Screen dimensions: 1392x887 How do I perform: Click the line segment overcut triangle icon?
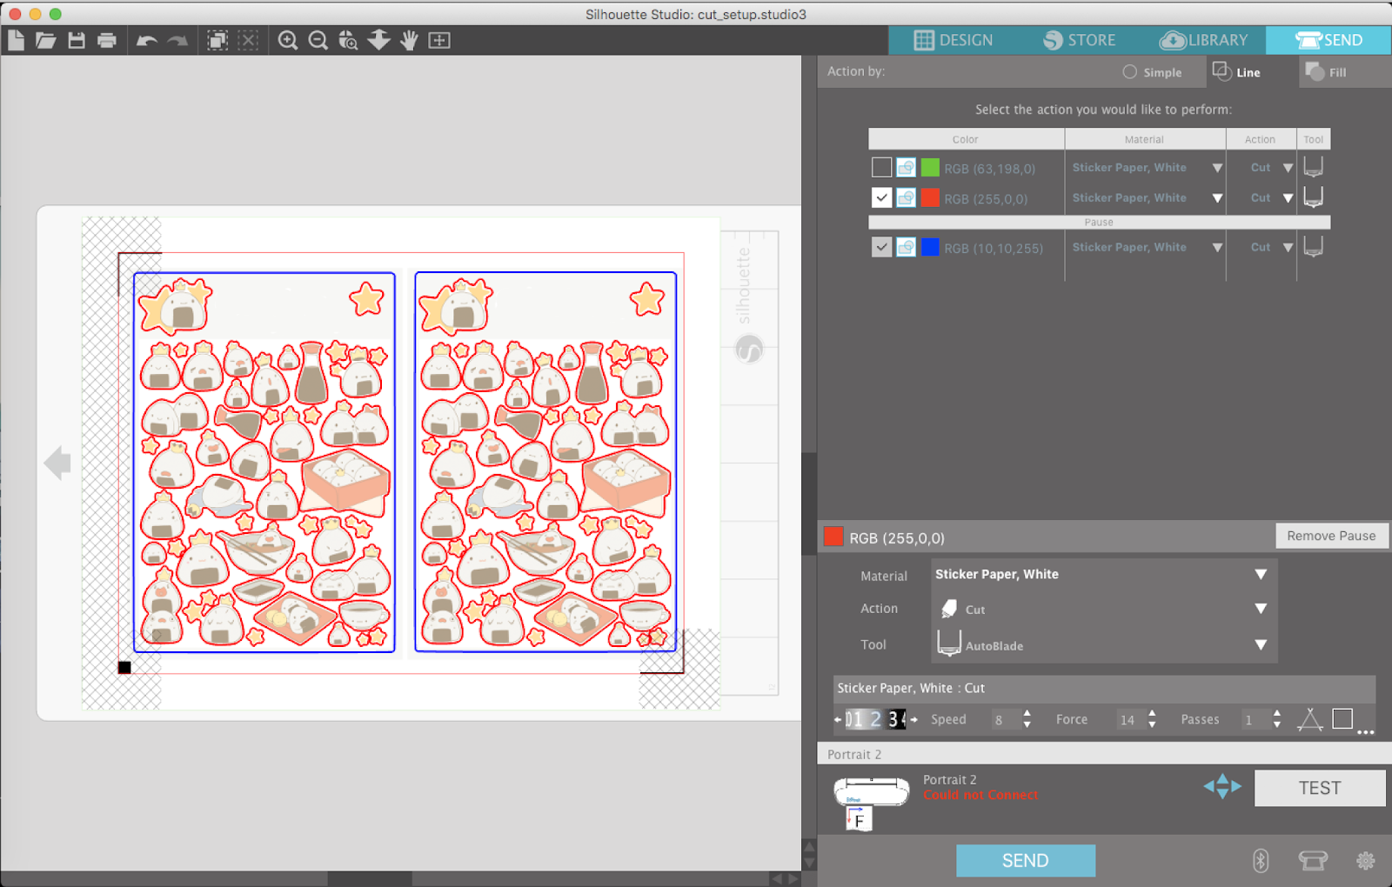point(1309,719)
